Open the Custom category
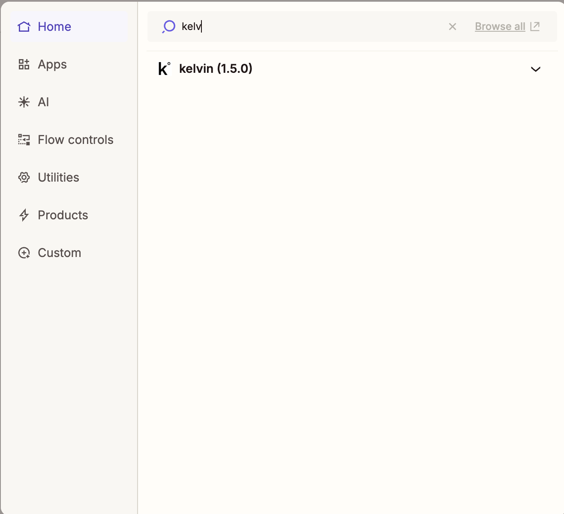The width and height of the screenshot is (564, 514). (69, 253)
